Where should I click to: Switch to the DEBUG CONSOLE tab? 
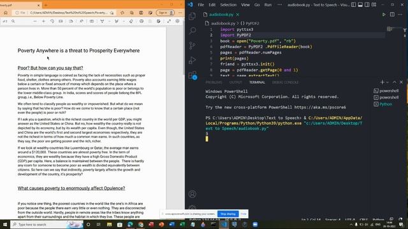pos(286,82)
